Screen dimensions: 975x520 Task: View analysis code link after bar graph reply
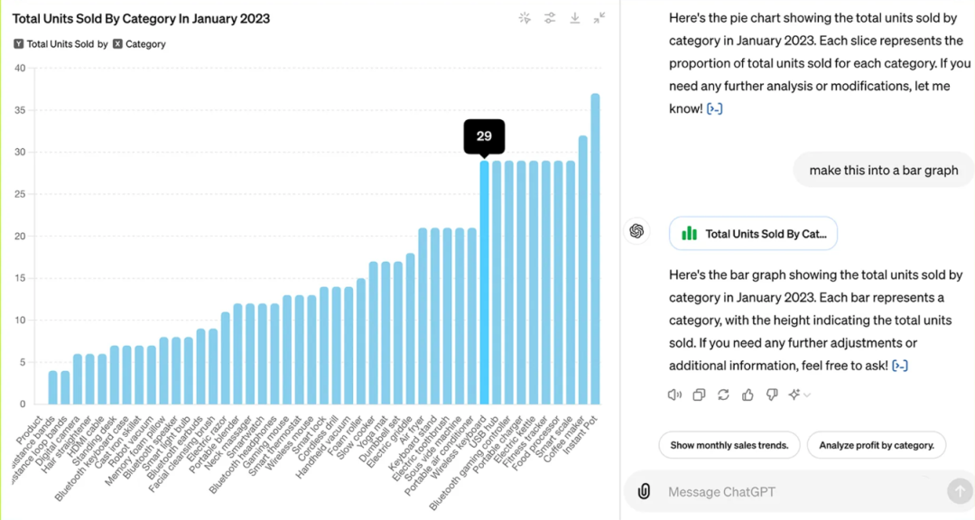click(899, 366)
